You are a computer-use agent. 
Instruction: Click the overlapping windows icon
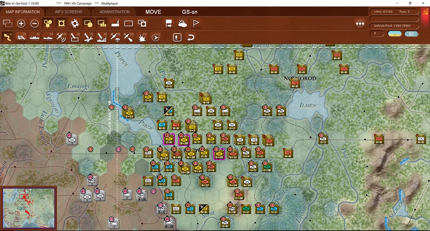(x=8, y=24)
